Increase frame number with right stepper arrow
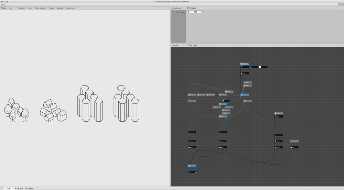 point(15,188)
